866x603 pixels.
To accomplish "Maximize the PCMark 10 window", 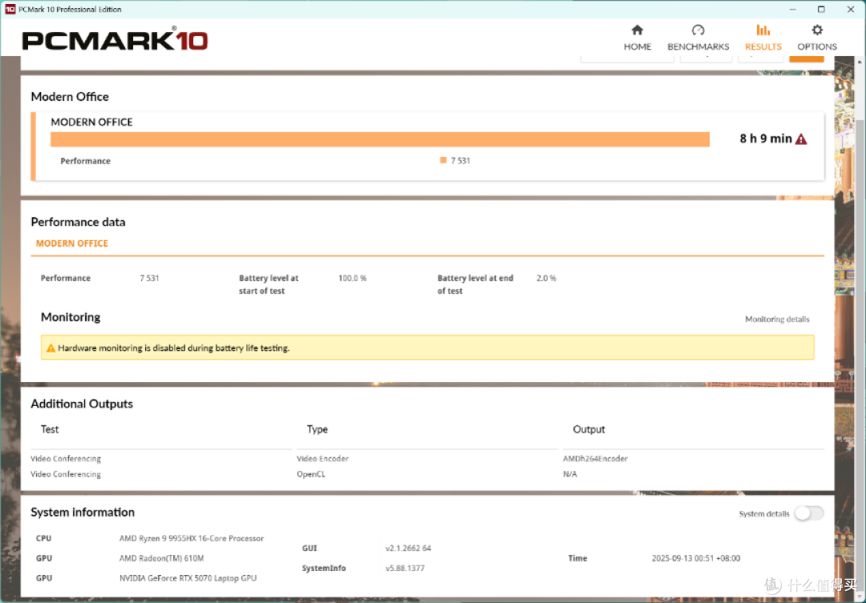I will point(821,10).
